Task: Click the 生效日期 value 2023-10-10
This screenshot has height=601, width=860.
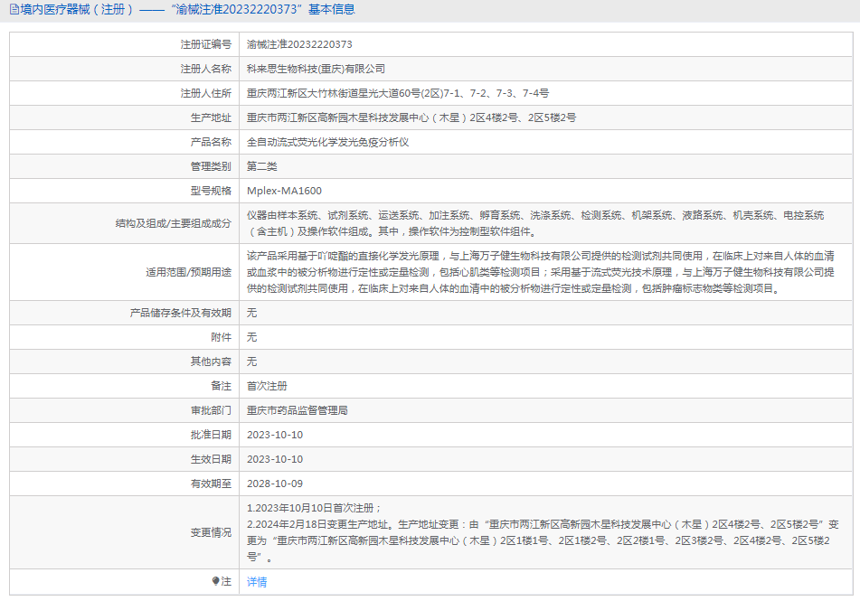Action: tap(275, 459)
